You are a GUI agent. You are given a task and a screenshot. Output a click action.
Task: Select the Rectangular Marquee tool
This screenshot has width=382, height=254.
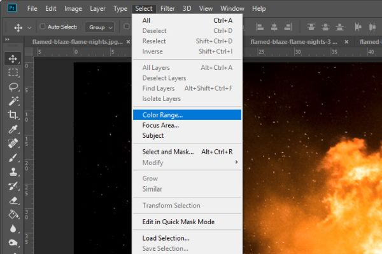tap(13, 72)
